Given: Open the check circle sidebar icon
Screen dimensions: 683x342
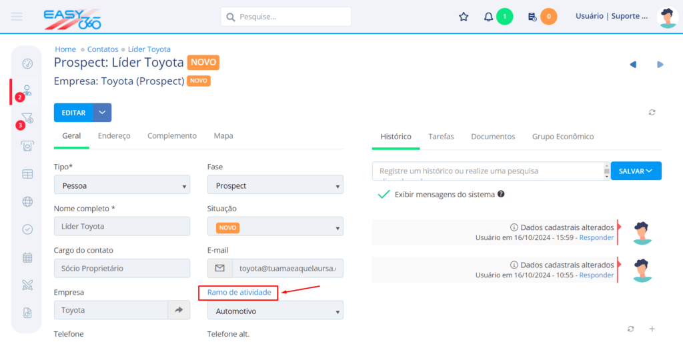Looking at the screenshot, I should pos(27,229).
